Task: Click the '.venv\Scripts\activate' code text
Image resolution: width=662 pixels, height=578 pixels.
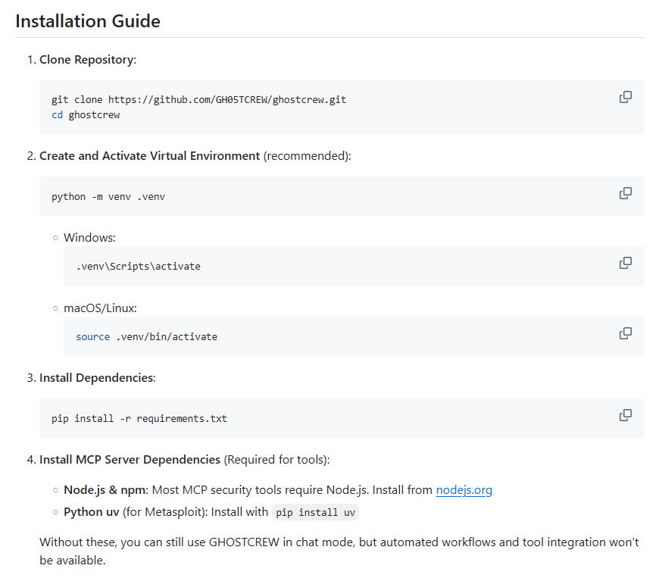Action: [138, 267]
